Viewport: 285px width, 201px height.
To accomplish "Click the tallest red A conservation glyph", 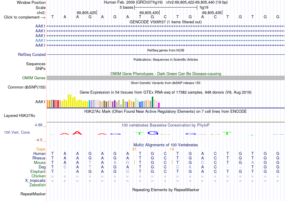I will (77, 133).
